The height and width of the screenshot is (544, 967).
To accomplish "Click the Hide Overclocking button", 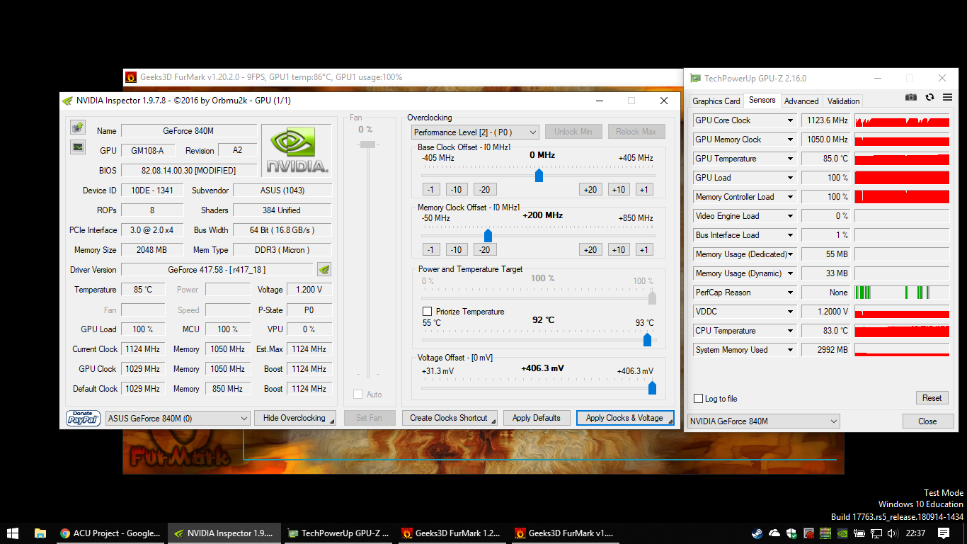I will 294,418.
